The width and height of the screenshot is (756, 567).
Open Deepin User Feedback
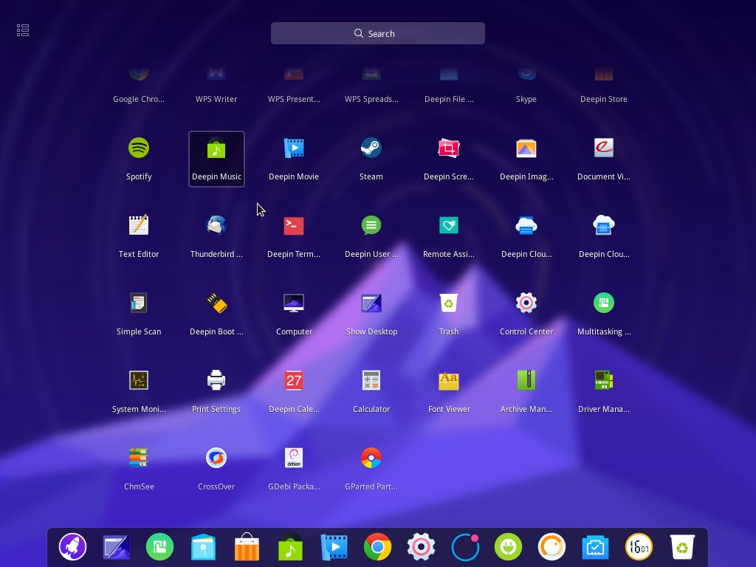click(371, 225)
